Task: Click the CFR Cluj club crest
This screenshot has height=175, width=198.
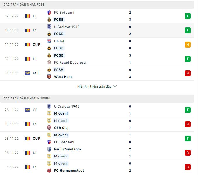Action: click(49, 128)
